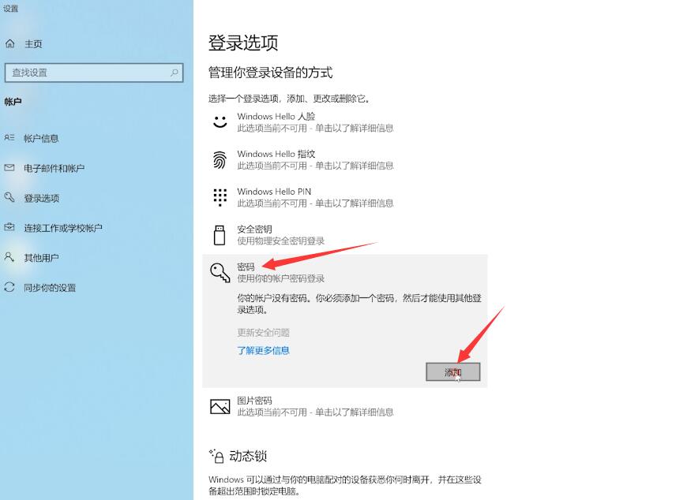
Task: Click the magnifier icon in search box
Action: 175,73
